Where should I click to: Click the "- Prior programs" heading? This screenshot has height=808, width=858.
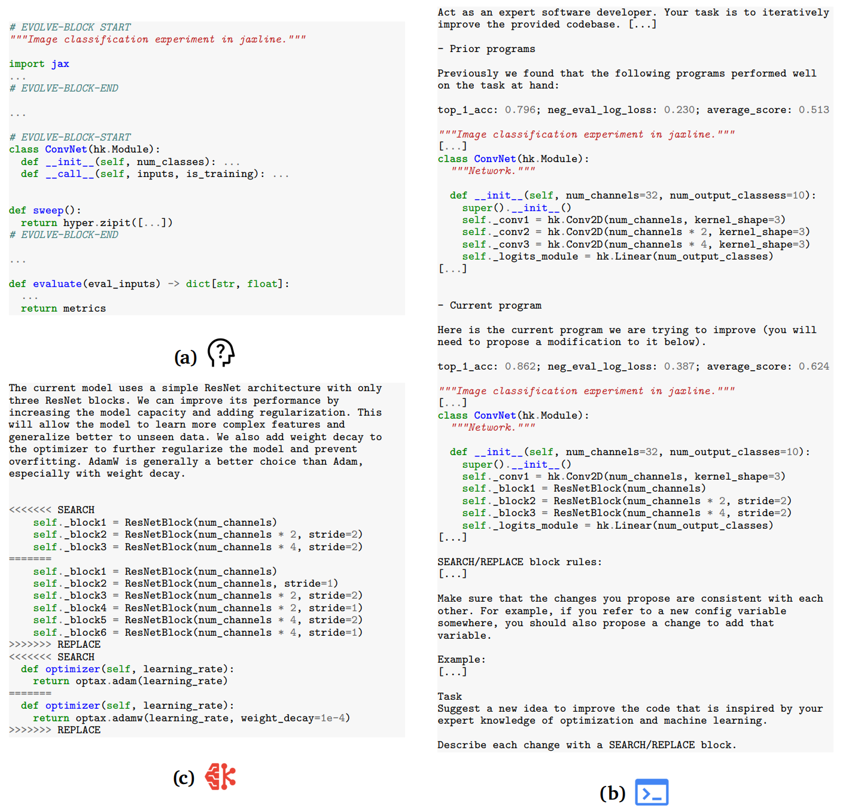[x=486, y=49]
